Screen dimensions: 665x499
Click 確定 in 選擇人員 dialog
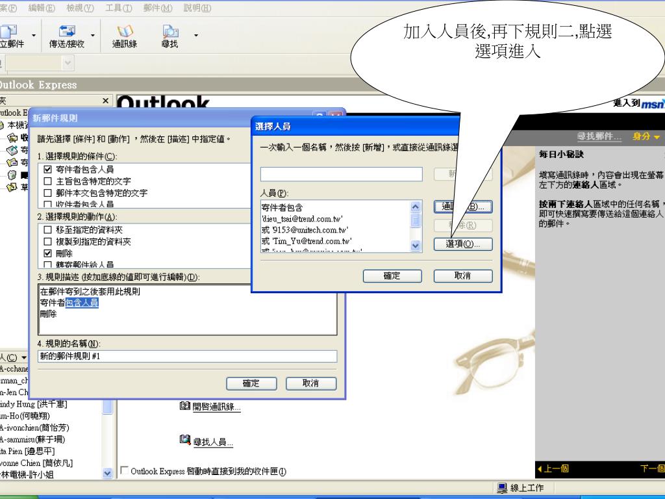(x=392, y=275)
